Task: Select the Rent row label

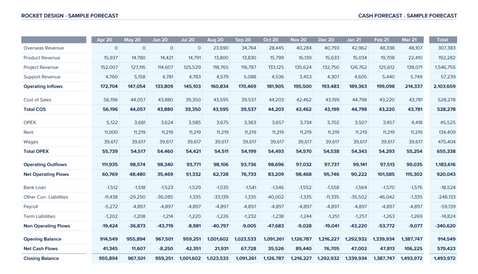Action: coord(28,132)
